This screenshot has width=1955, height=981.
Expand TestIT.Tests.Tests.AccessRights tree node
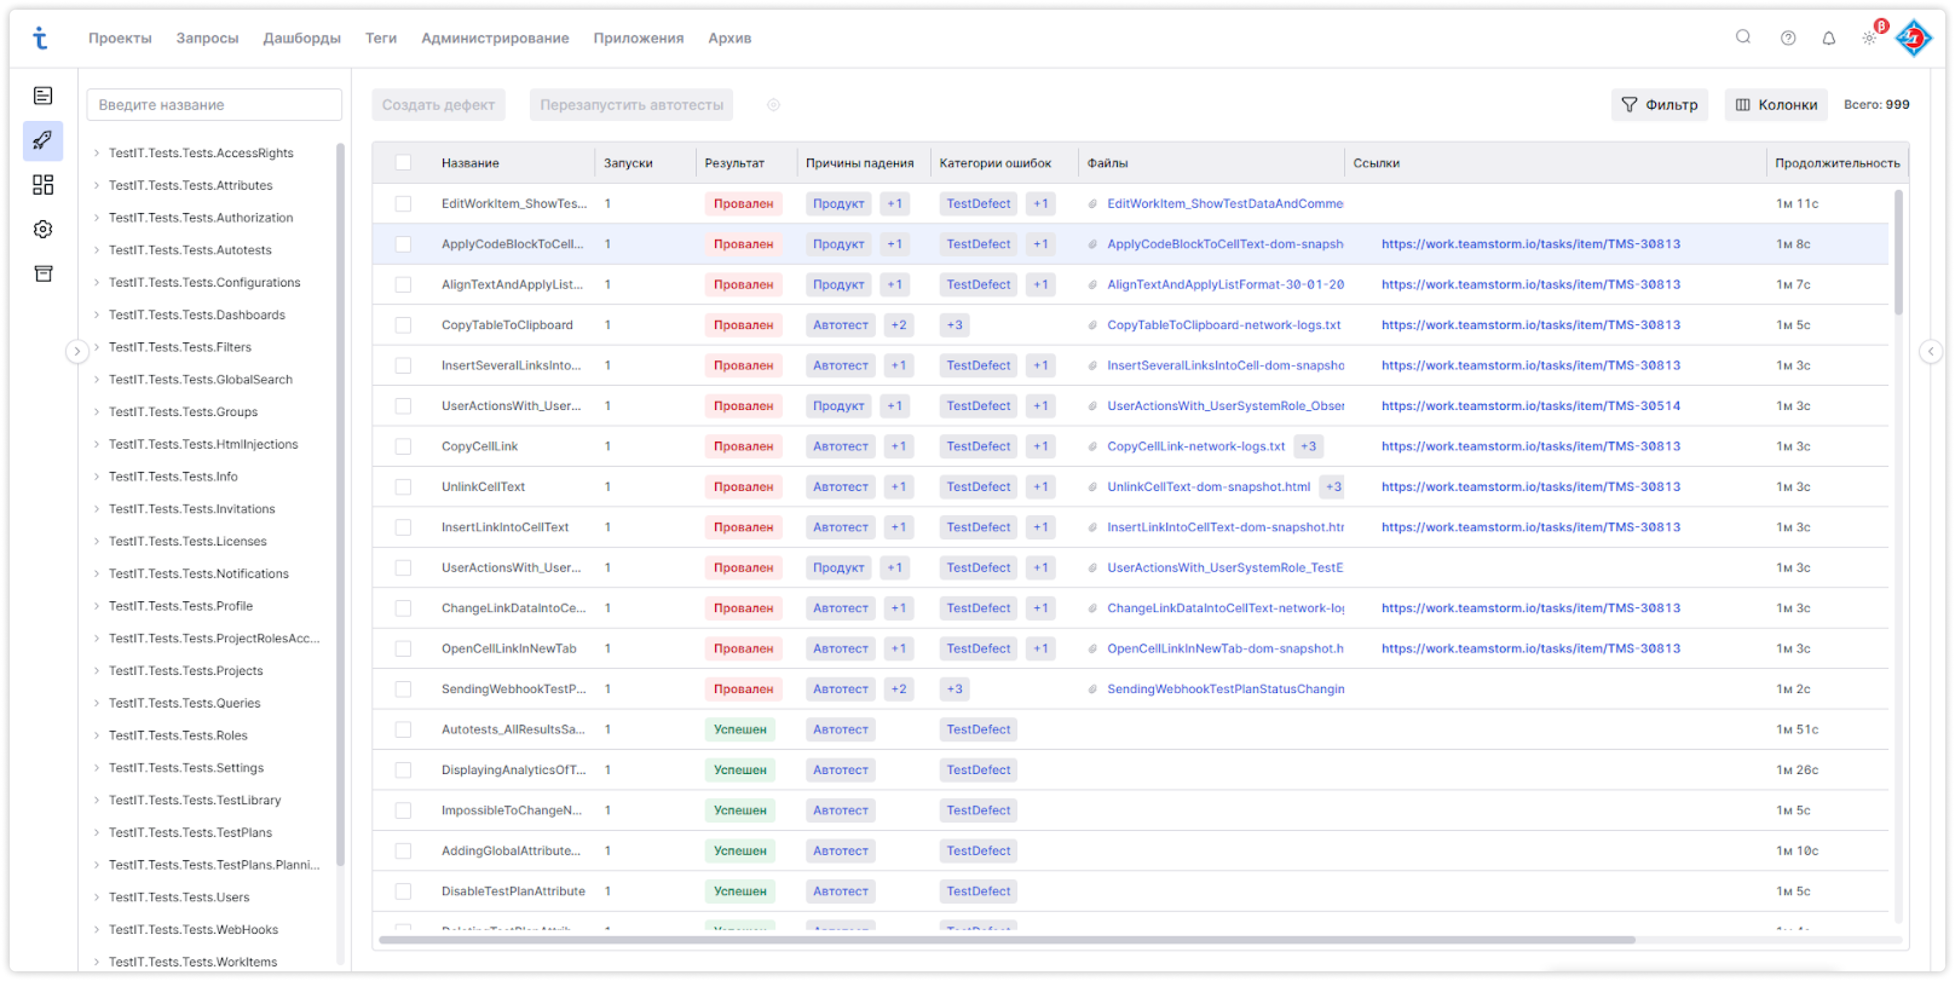click(x=96, y=153)
